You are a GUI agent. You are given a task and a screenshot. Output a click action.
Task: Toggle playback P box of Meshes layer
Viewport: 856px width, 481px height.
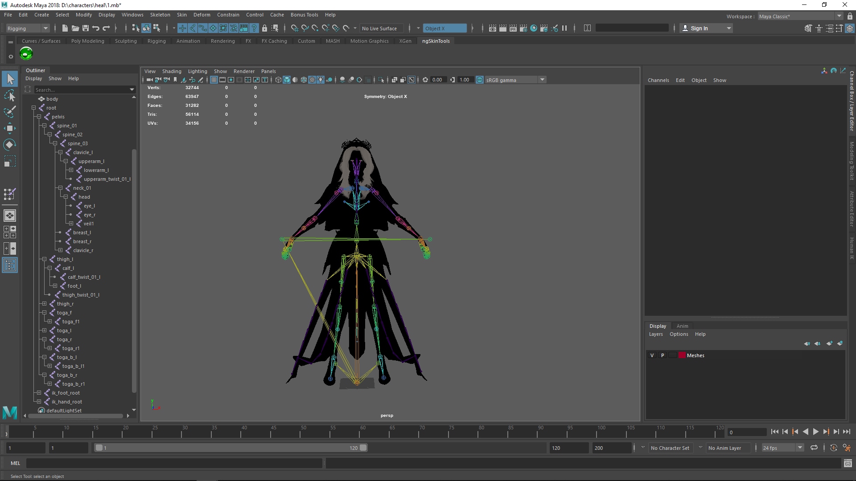tap(663, 355)
